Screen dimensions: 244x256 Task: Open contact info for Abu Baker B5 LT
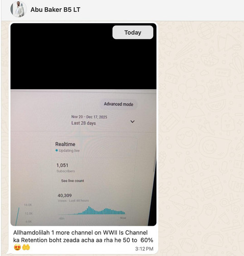click(x=55, y=10)
